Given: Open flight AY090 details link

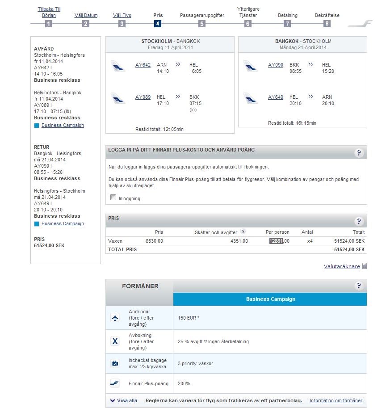Looking at the screenshot, I should pyautogui.click(x=276, y=65).
